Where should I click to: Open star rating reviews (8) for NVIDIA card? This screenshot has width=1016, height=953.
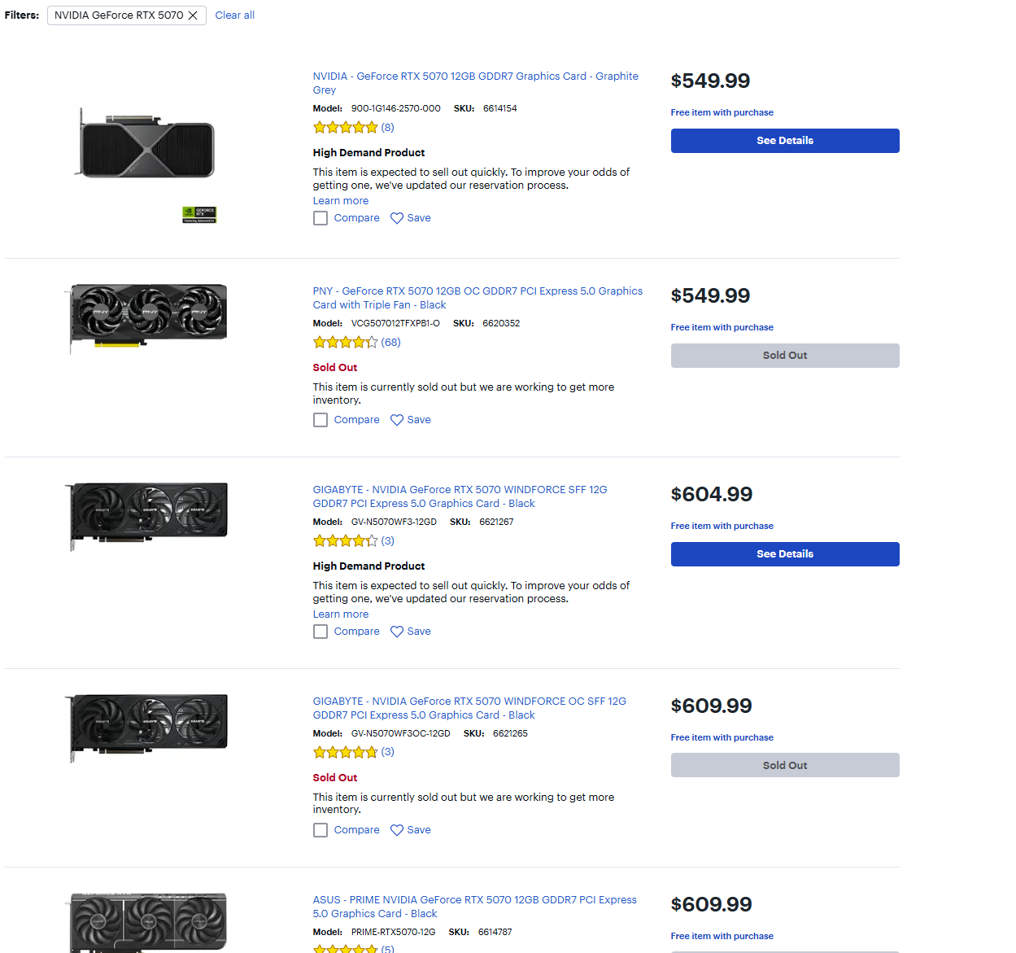[353, 128]
